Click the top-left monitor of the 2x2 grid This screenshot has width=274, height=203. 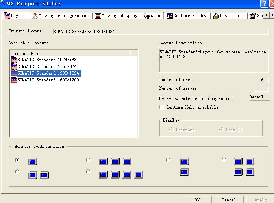point(238,162)
